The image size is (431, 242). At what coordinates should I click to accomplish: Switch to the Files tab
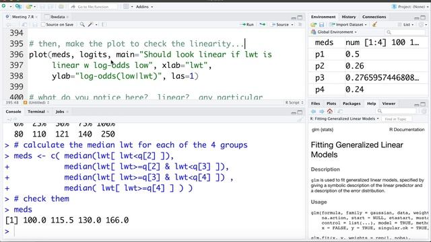click(x=315, y=104)
